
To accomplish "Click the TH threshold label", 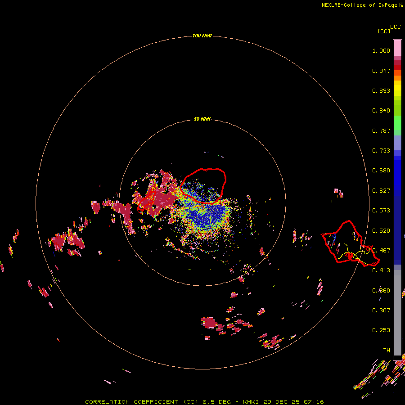I will pyautogui.click(x=387, y=351).
